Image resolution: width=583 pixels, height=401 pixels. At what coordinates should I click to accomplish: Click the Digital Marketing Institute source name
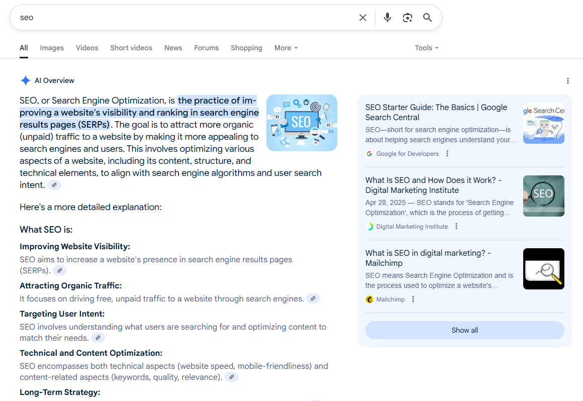click(x=412, y=226)
